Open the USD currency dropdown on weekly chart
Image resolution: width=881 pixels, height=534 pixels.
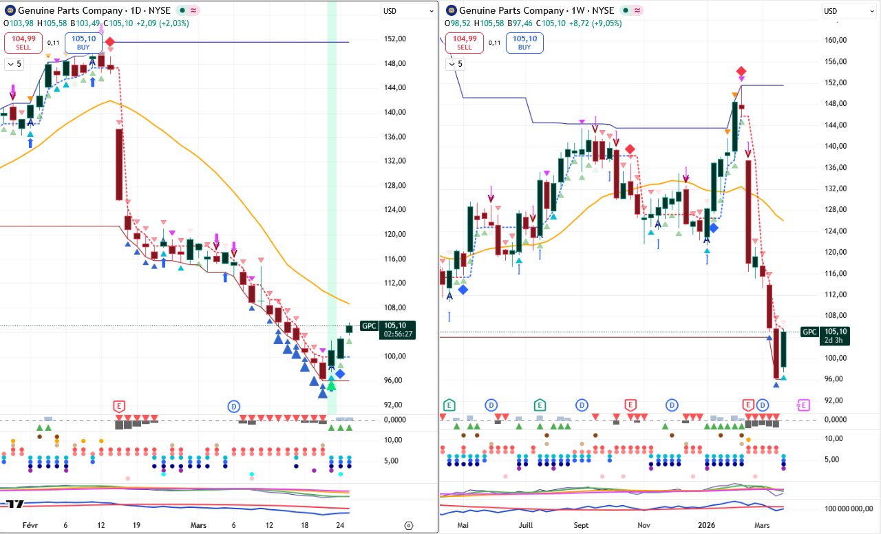click(x=849, y=10)
